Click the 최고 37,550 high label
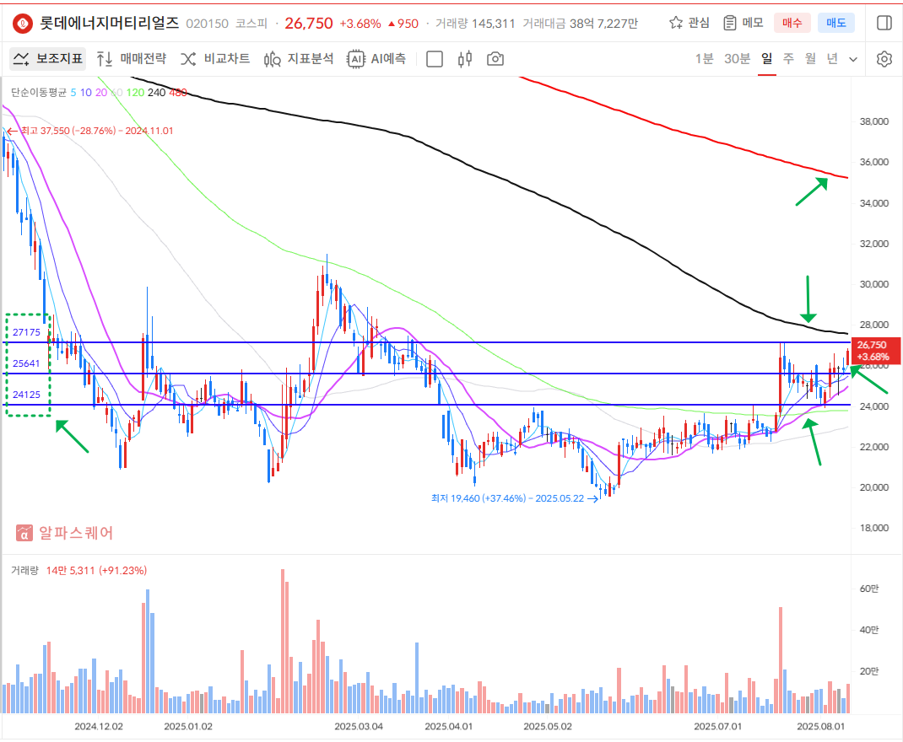Image resolution: width=903 pixels, height=742 pixels. pyautogui.click(x=97, y=131)
